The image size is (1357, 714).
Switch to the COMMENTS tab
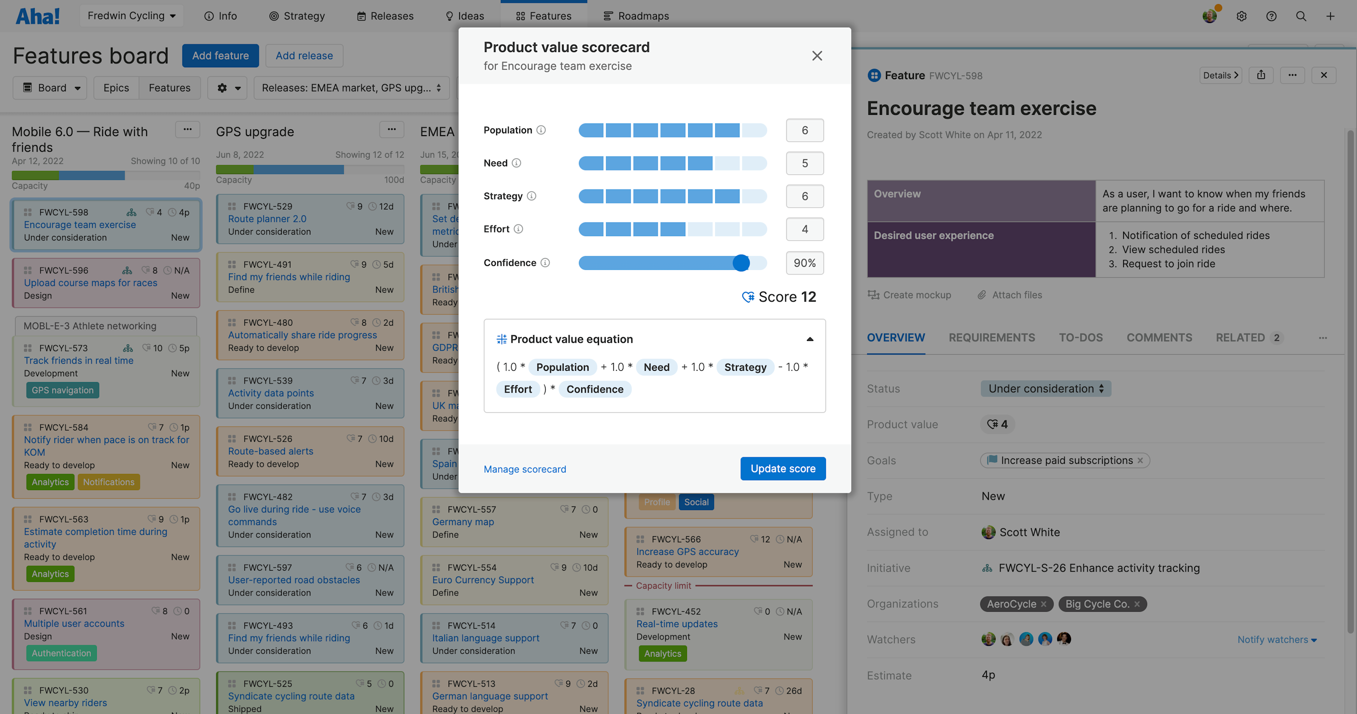(1159, 337)
